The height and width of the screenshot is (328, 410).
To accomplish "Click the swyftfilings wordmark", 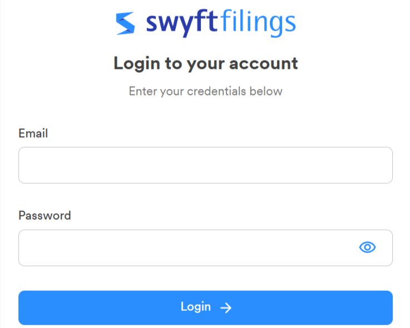I will (221, 23).
